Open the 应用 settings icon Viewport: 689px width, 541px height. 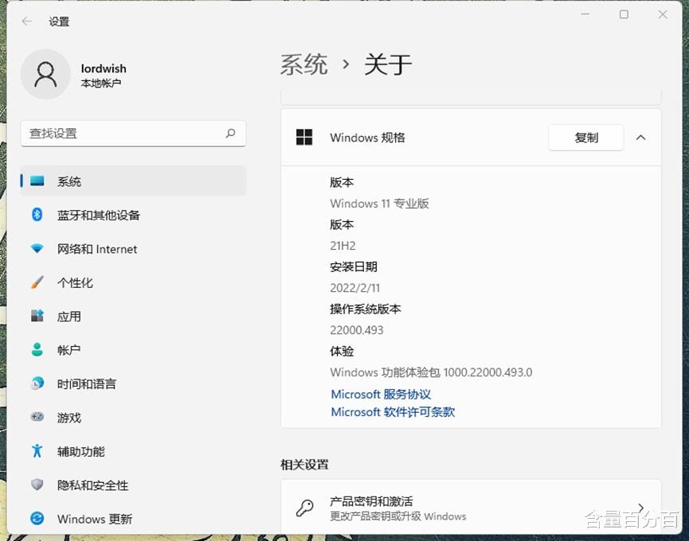[38, 316]
